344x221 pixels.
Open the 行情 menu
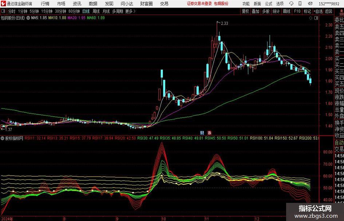click(45, 4)
